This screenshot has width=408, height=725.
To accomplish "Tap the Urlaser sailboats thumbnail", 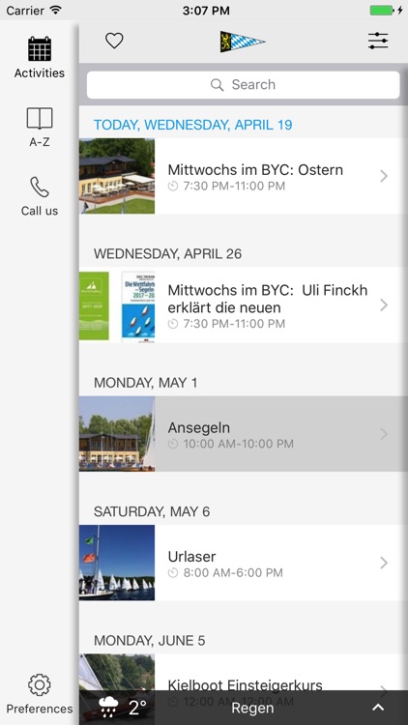I will coord(117,563).
